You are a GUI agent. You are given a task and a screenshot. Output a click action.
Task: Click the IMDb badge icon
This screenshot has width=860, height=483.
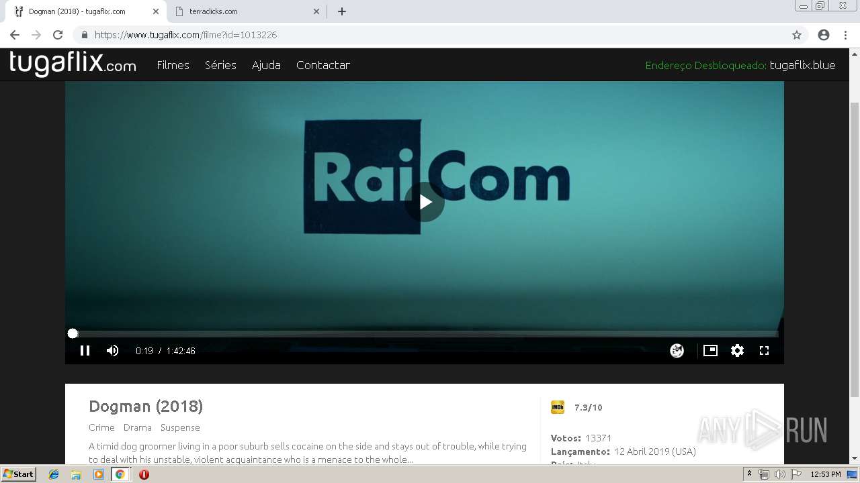click(x=558, y=407)
